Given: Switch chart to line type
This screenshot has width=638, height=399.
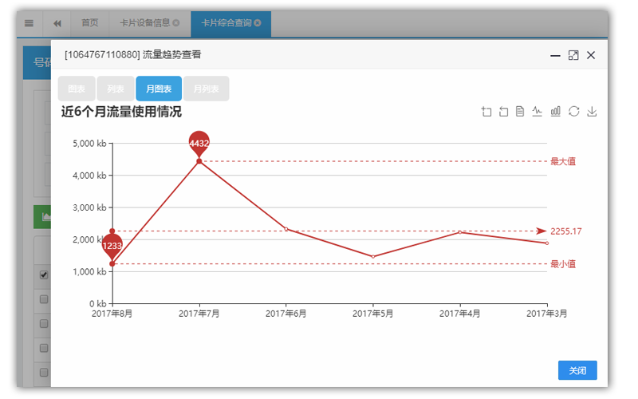Looking at the screenshot, I should pyautogui.click(x=538, y=112).
